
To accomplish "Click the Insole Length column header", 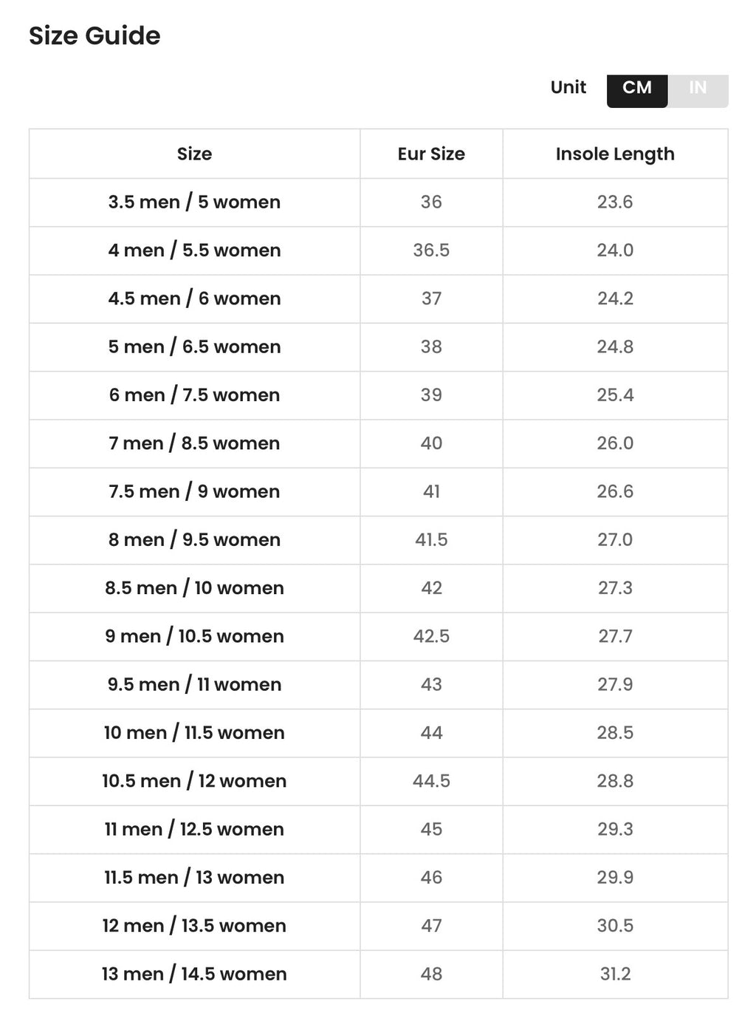I will 615,154.
